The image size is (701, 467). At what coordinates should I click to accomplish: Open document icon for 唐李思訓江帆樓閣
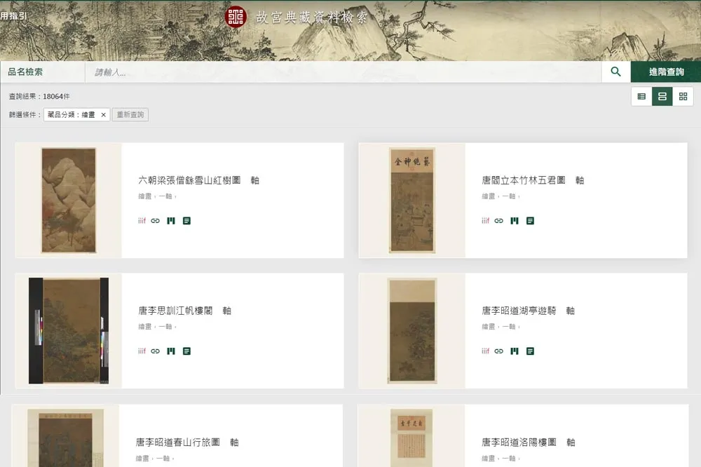click(187, 351)
